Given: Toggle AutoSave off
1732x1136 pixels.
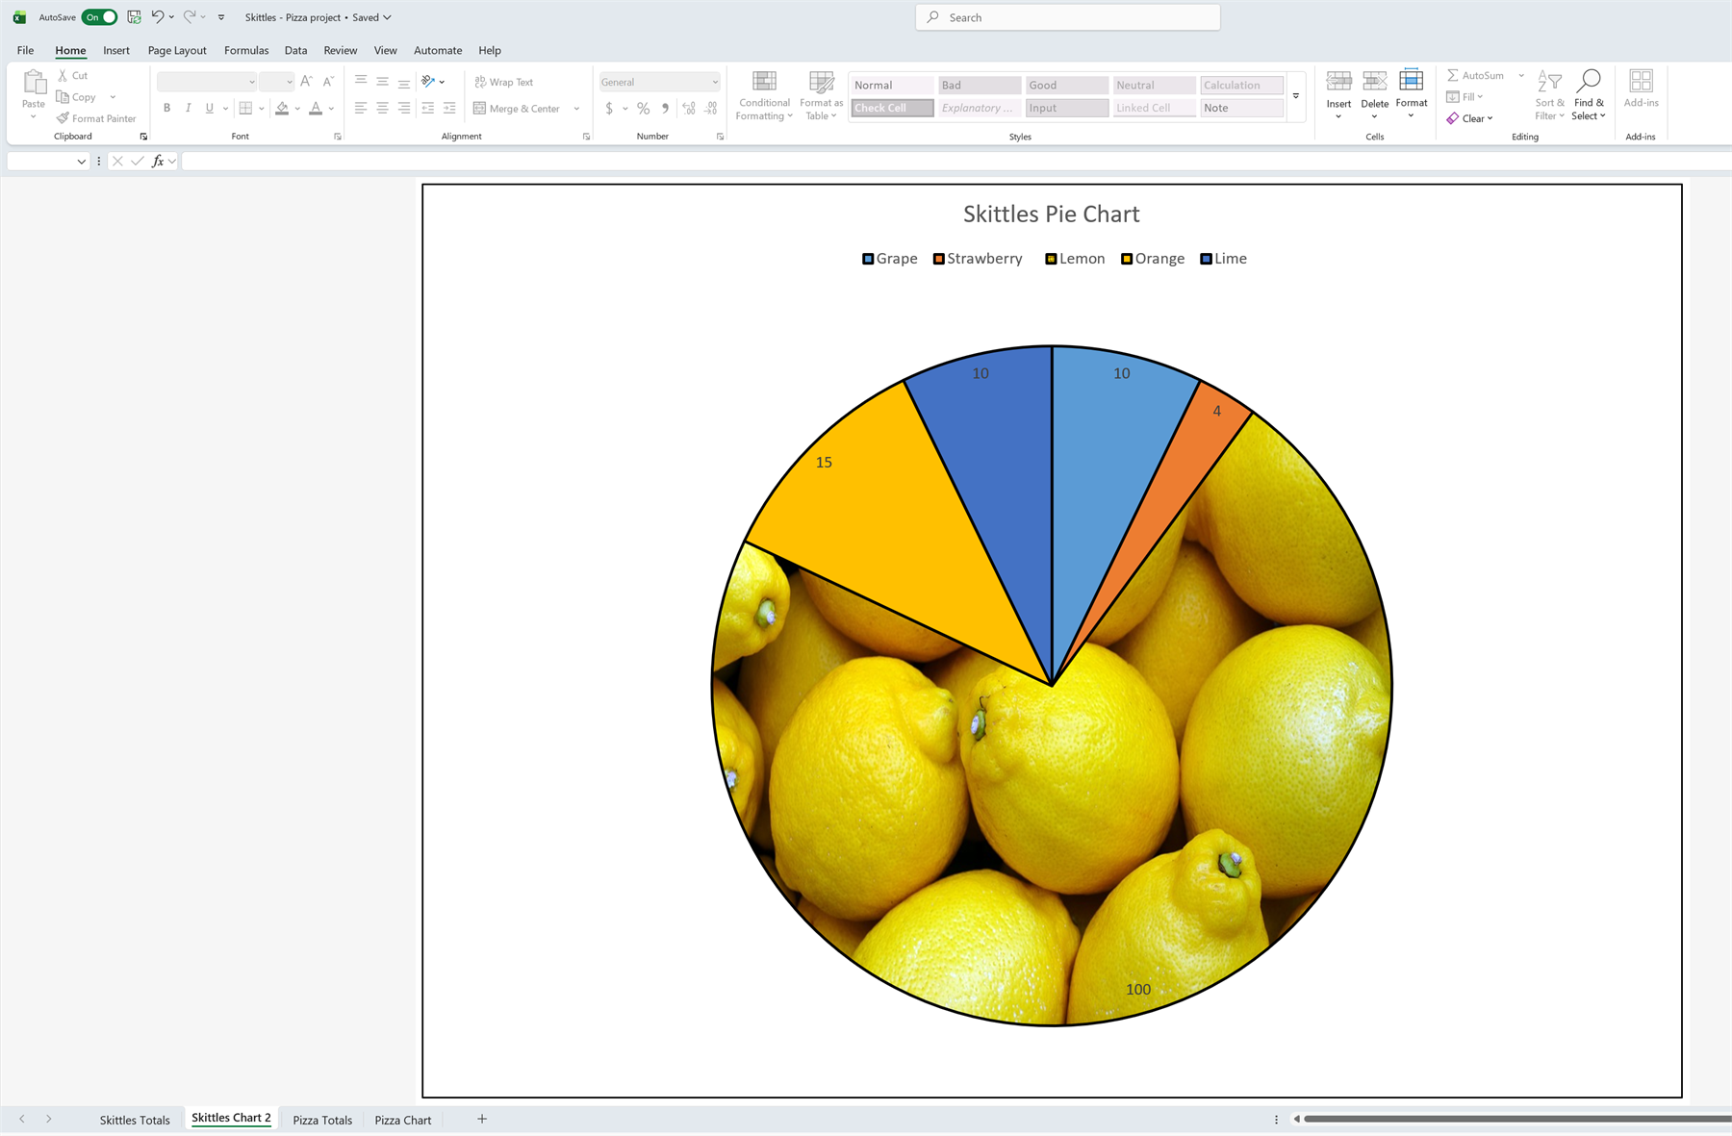Looking at the screenshot, I should (99, 16).
